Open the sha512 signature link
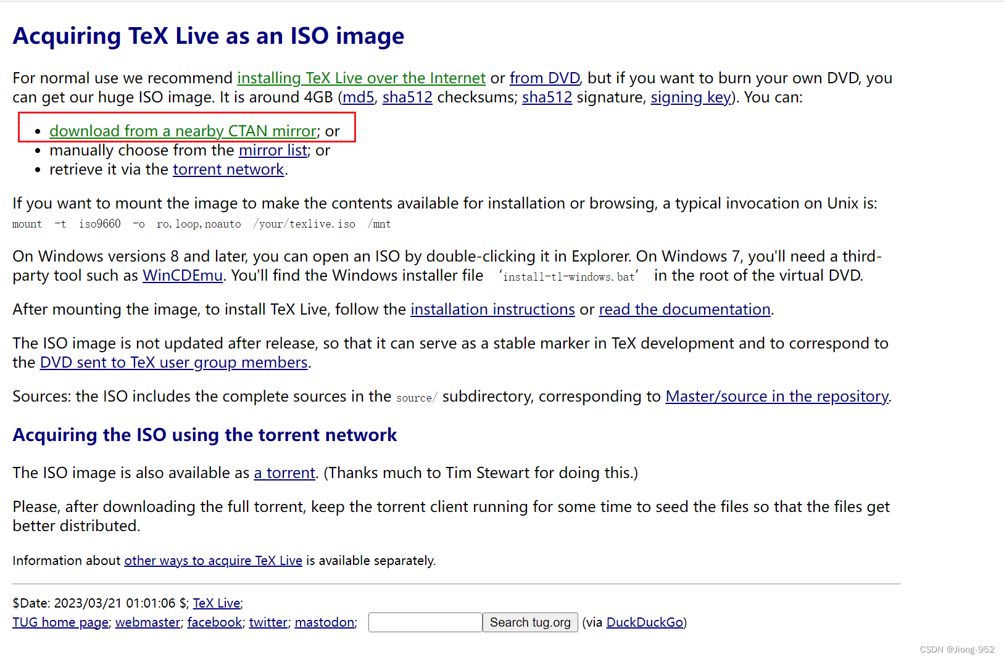The width and height of the screenshot is (1004, 660). (x=547, y=97)
